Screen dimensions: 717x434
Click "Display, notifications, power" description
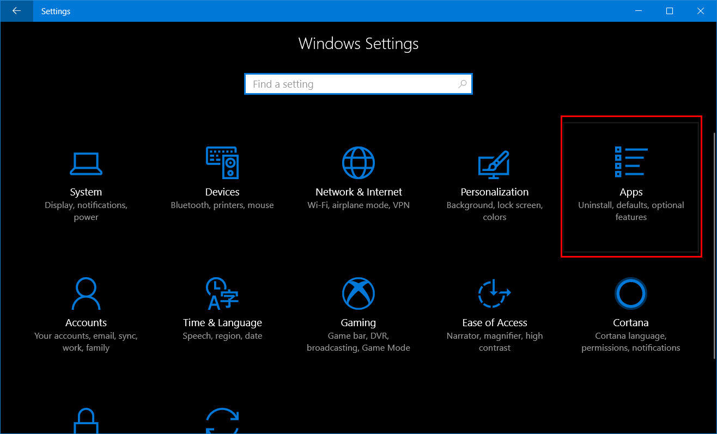(86, 211)
